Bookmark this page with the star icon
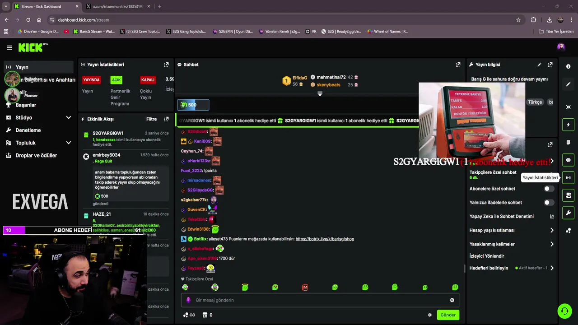The image size is (578, 325). [x=518, y=20]
